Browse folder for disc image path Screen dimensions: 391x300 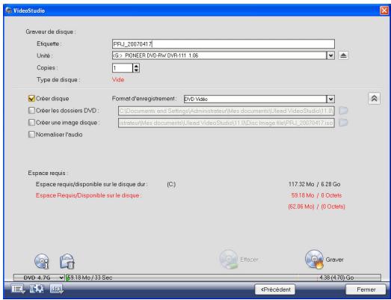coord(343,123)
